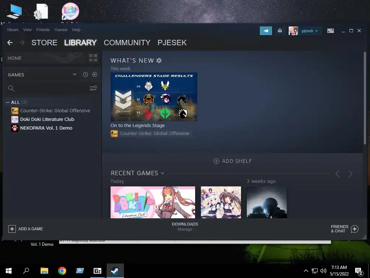Screen dimensions: 370x278
Task: Open taskbar clock showing 7:13 AM
Action: click(339, 271)
